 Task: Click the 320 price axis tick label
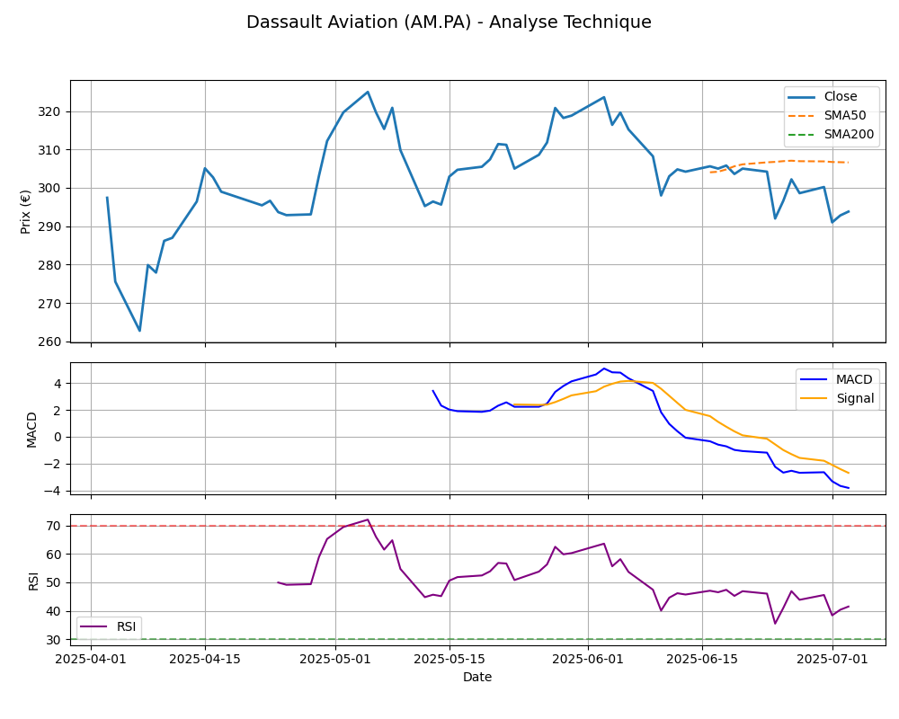coord(49,111)
